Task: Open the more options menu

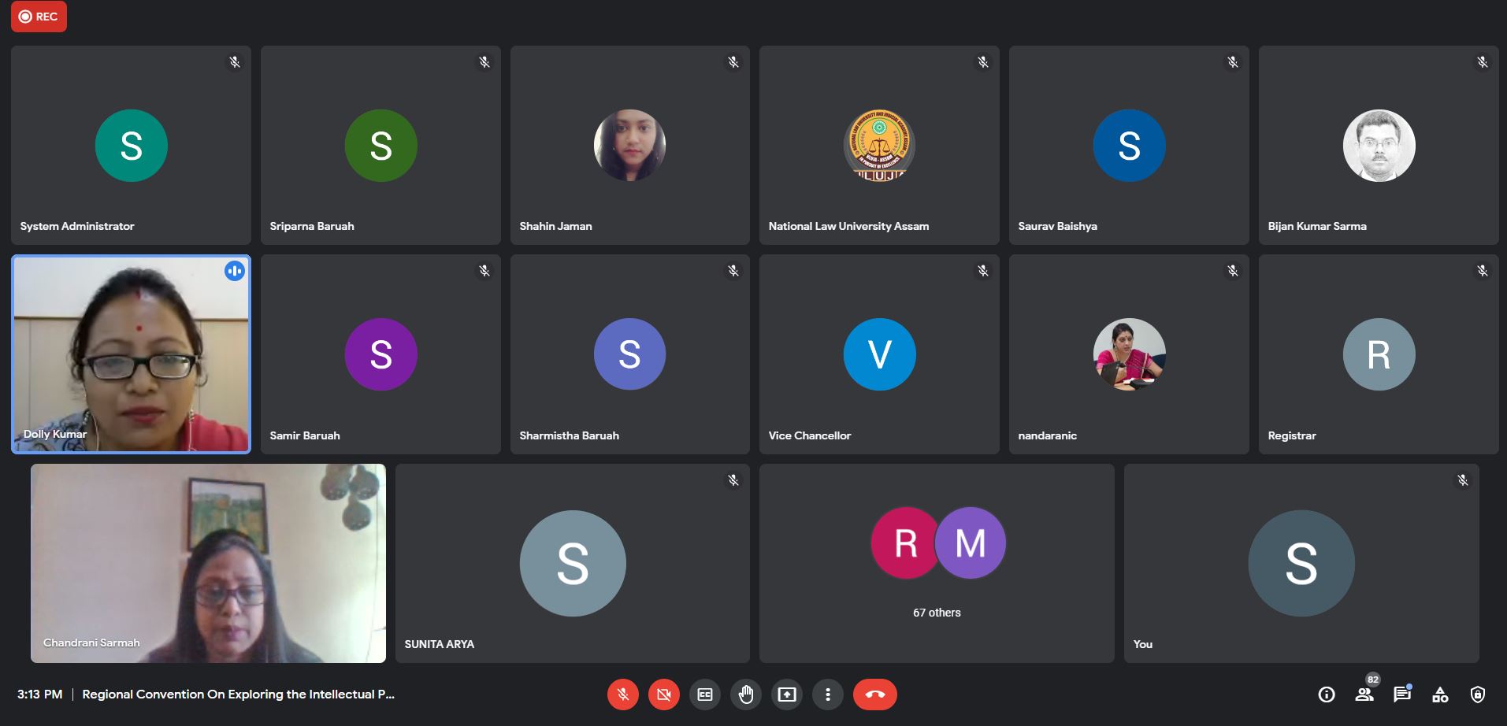Action: click(827, 695)
